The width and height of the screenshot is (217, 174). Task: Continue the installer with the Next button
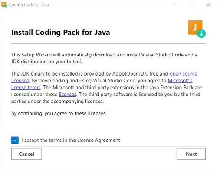191,154
